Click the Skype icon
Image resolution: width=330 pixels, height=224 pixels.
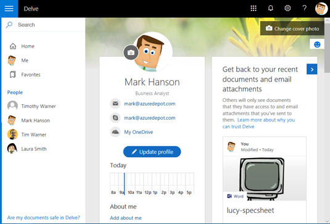115,118
